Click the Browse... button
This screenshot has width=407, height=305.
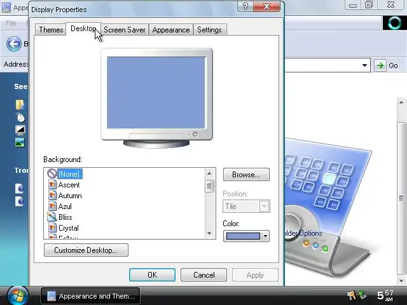(x=246, y=175)
